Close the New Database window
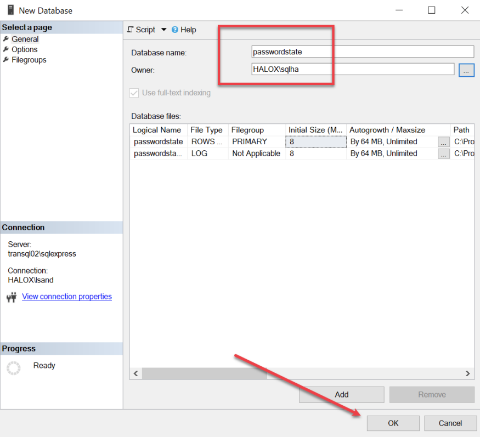This screenshot has width=480, height=437. [465, 10]
